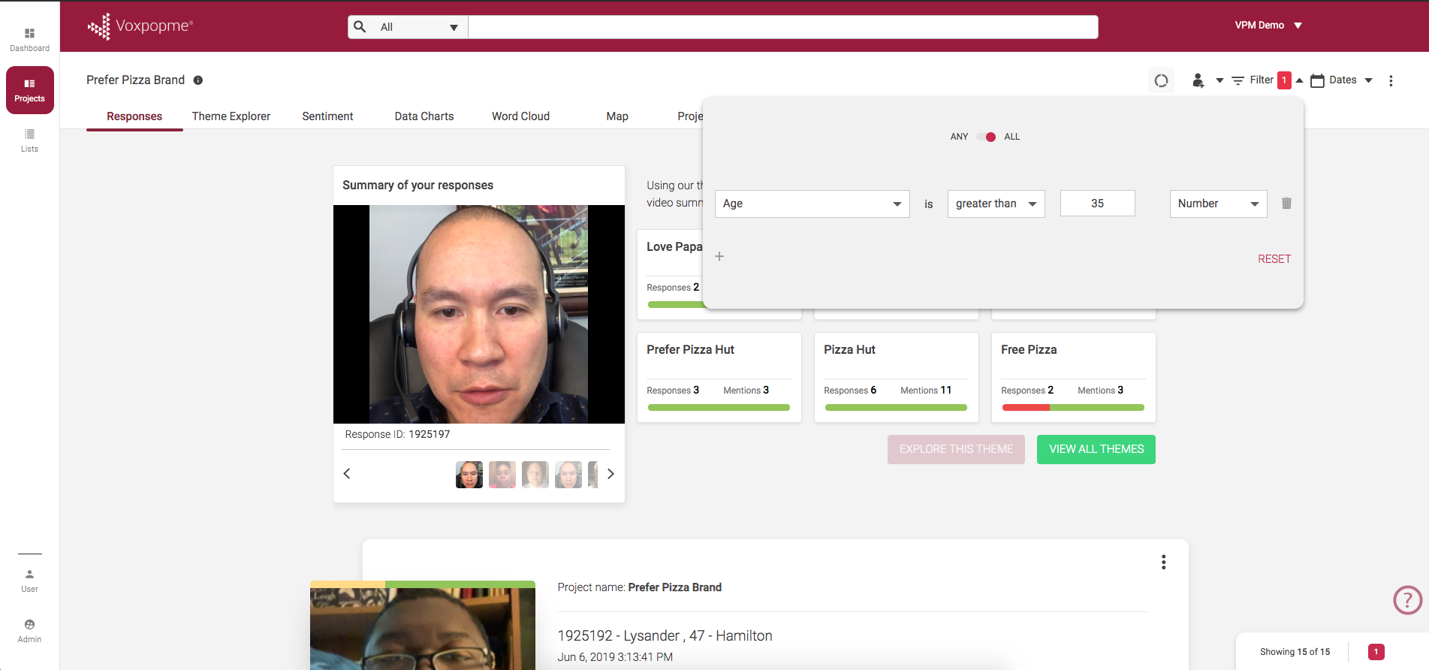Click the Filter label button
Viewport: 1429px width, 670px height.
tap(1262, 80)
